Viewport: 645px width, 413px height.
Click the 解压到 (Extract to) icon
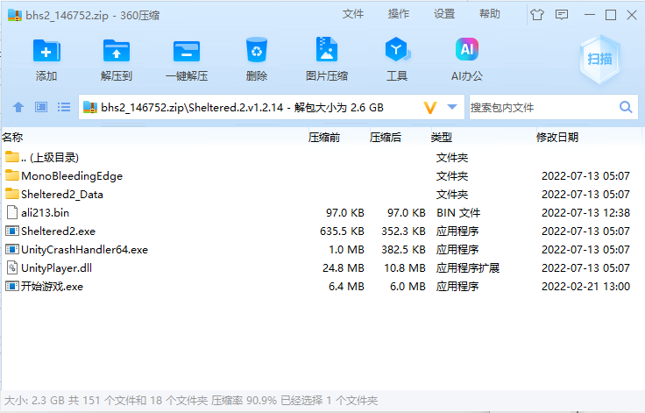point(117,51)
